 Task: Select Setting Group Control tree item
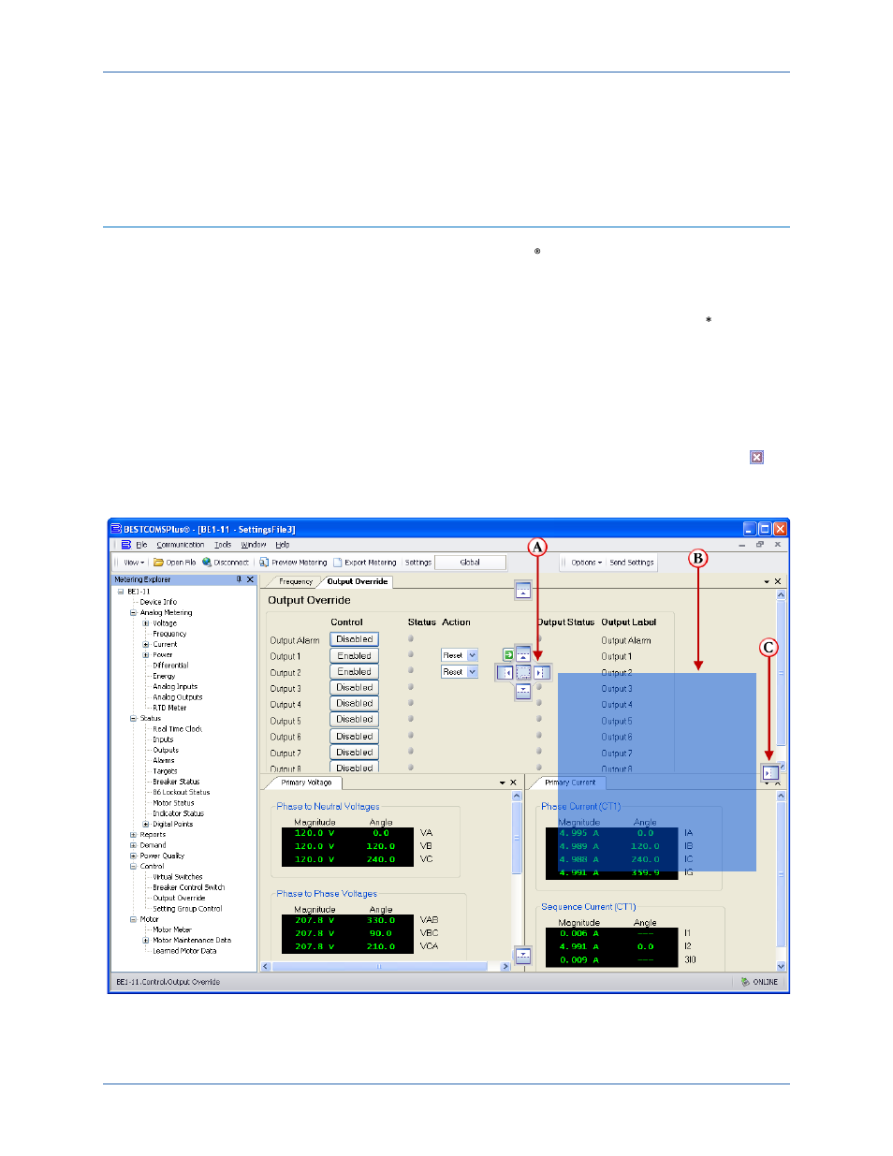[187, 909]
